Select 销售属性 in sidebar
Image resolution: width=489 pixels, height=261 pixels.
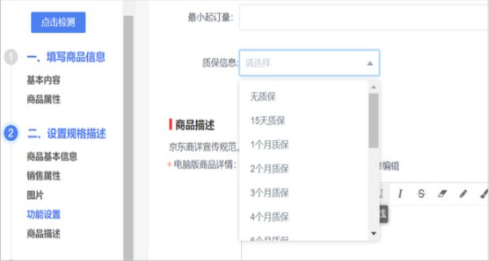point(44,176)
